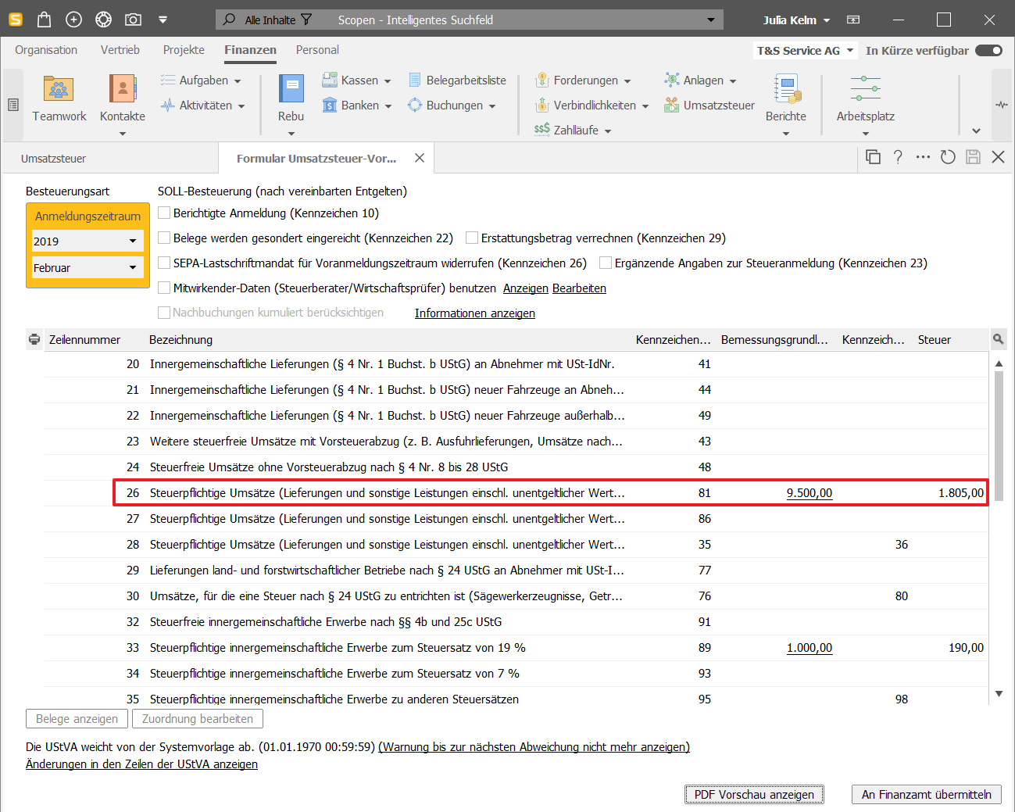Click the plus circle add icon

[x=73, y=20]
